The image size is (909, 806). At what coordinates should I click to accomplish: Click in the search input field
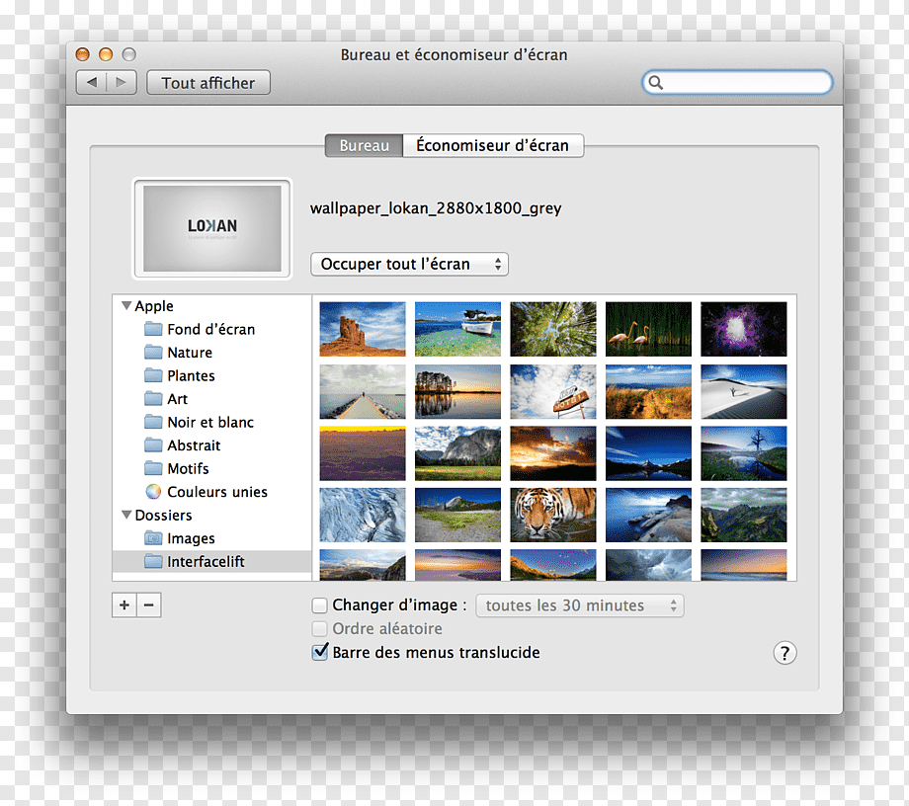tap(737, 83)
